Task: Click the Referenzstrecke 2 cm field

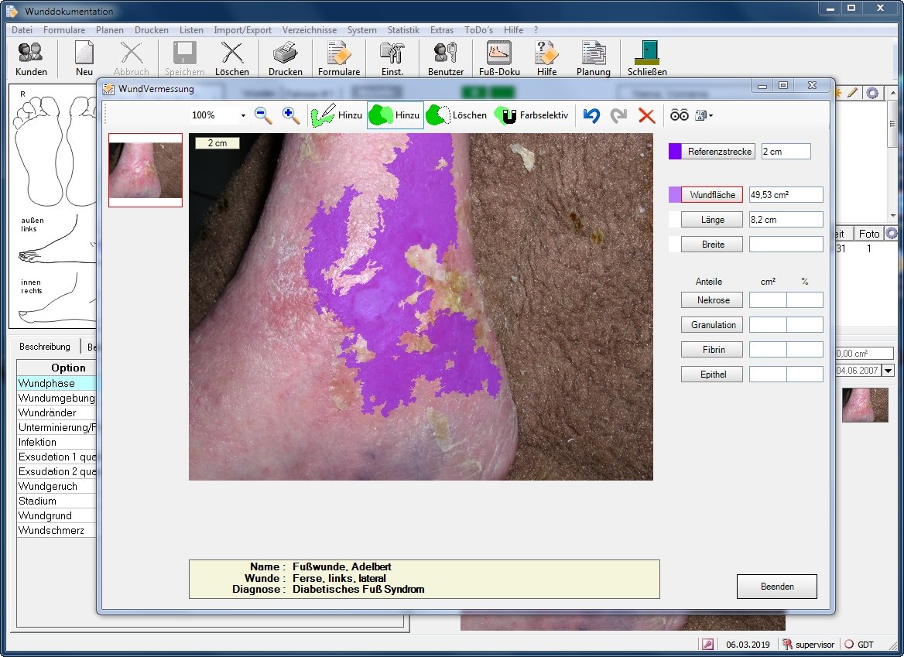Action: point(786,152)
